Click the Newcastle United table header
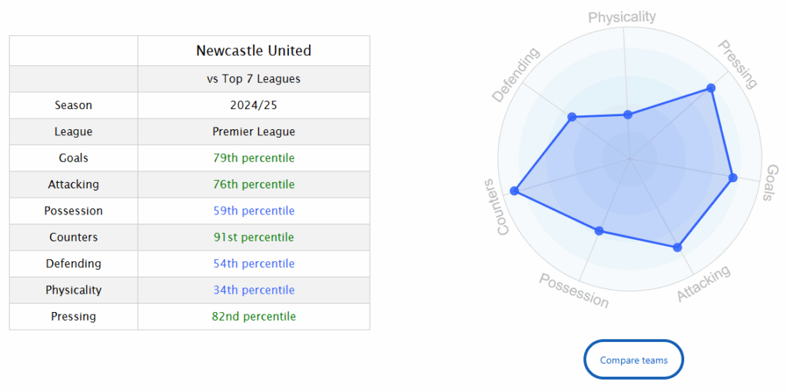 point(254,51)
